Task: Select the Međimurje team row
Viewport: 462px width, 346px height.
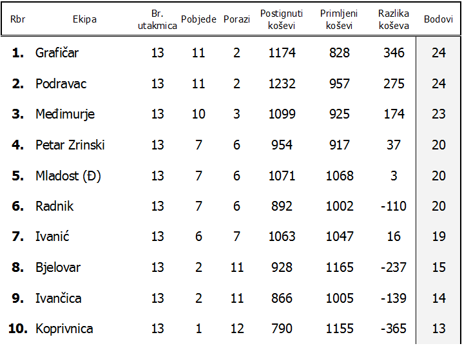Action: [x=65, y=115]
